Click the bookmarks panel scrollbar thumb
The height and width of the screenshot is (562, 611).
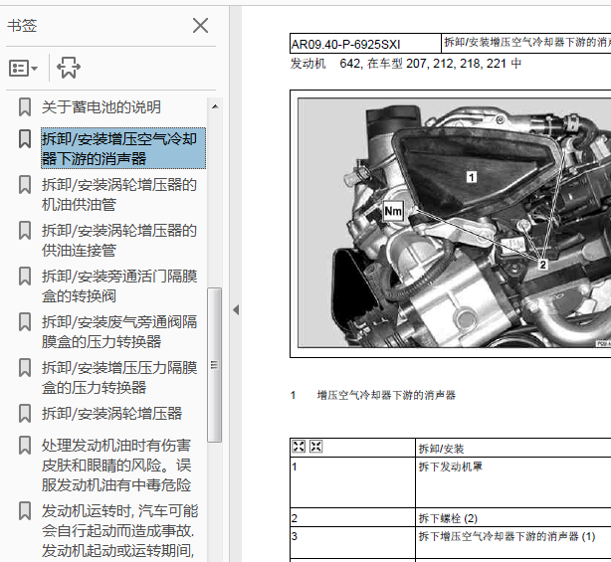click(214, 365)
